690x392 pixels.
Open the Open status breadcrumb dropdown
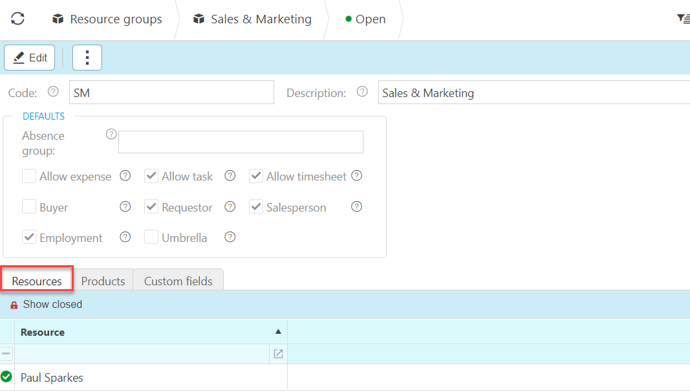(x=365, y=19)
